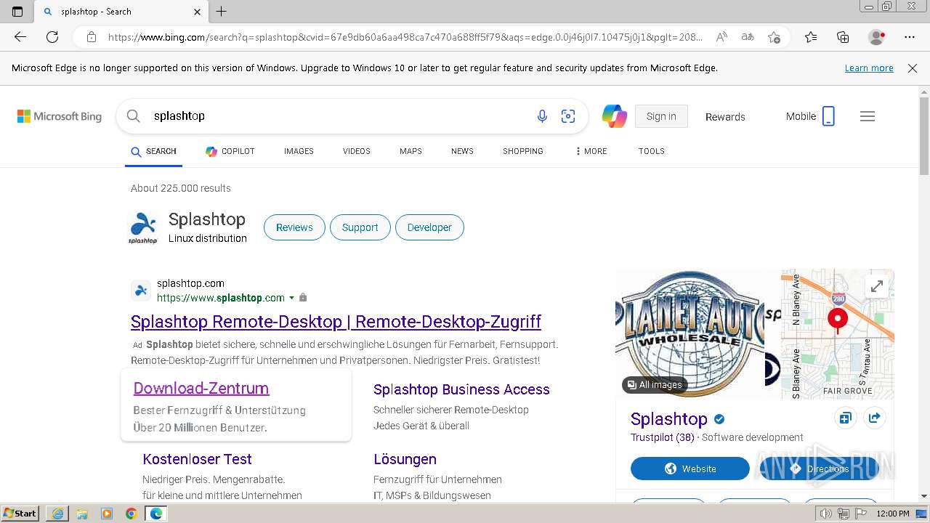Viewport: 930px width, 523px height.
Task: Open the Mobile phone option
Action: point(810,116)
